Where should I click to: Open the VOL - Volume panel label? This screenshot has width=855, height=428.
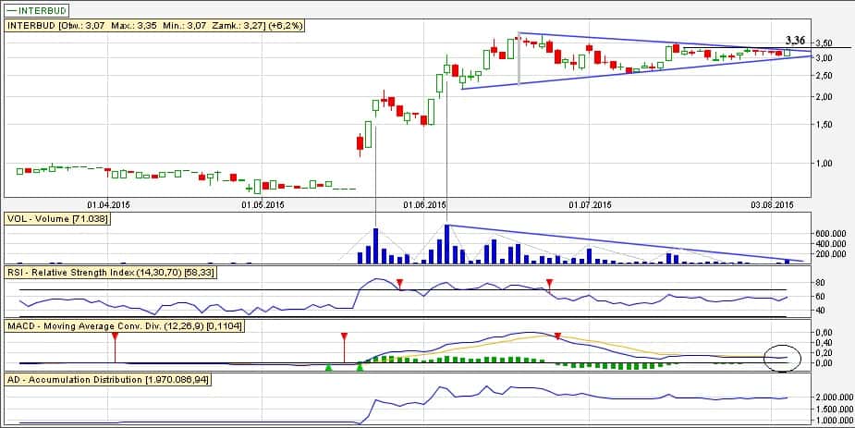click(x=57, y=218)
